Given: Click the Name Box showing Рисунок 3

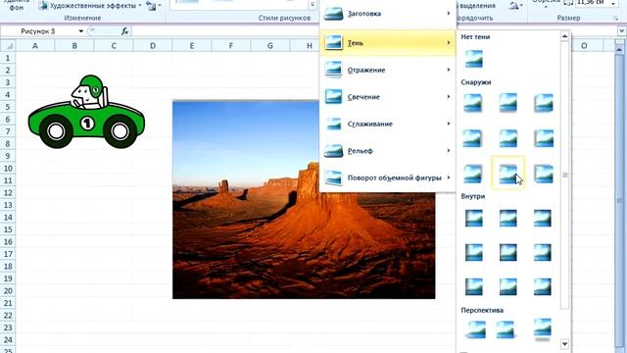Looking at the screenshot, I should point(39,31).
